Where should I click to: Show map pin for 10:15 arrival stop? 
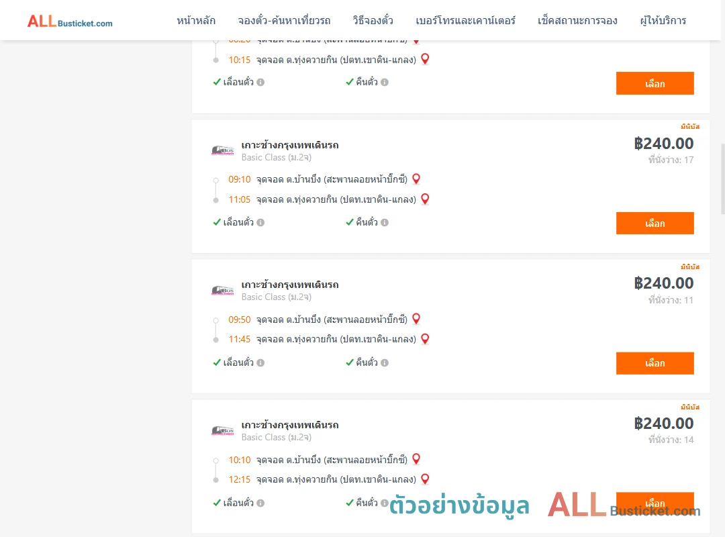click(x=425, y=59)
